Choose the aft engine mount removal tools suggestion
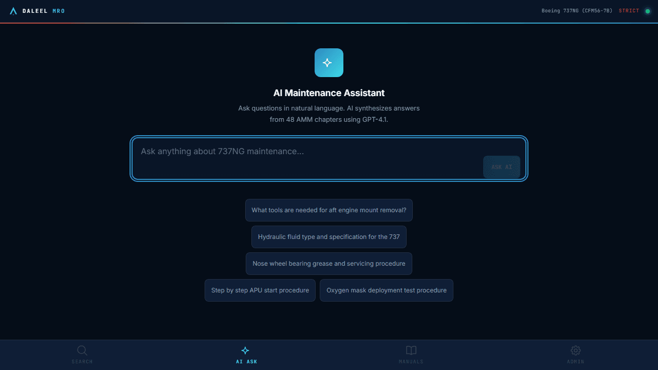The image size is (658, 370). point(329,210)
